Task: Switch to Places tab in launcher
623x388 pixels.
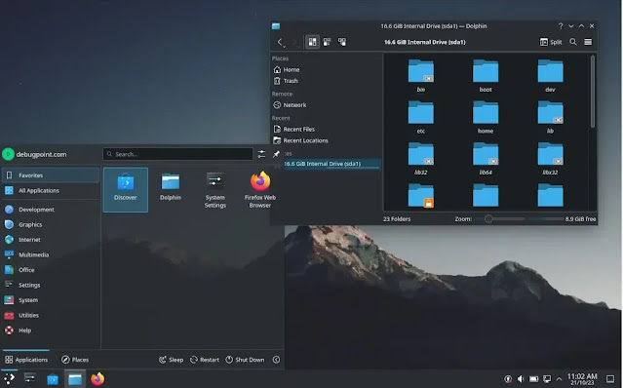Action: click(x=75, y=360)
